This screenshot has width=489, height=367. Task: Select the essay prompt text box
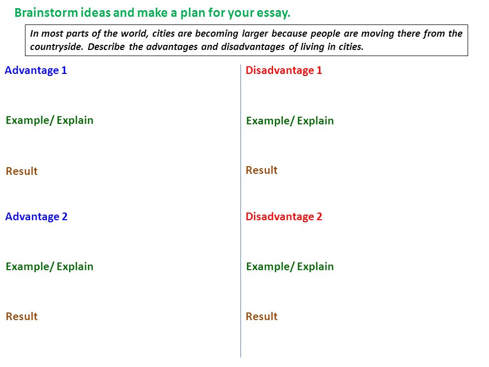tap(247, 40)
